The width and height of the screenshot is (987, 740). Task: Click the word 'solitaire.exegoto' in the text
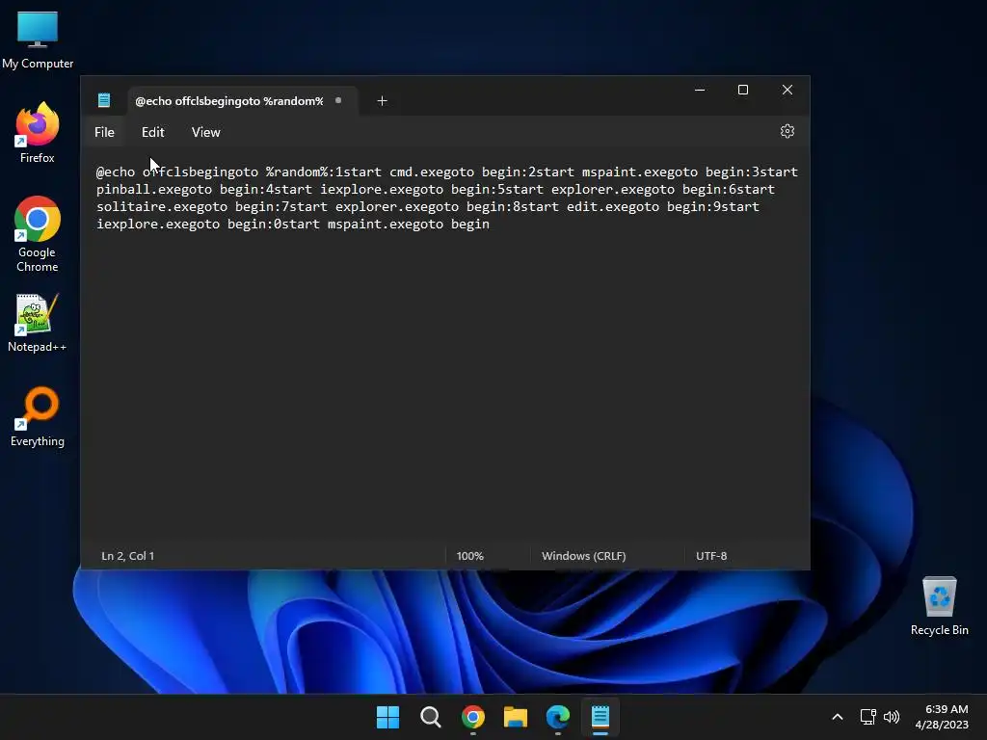pyautogui.click(x=162, y=206)
